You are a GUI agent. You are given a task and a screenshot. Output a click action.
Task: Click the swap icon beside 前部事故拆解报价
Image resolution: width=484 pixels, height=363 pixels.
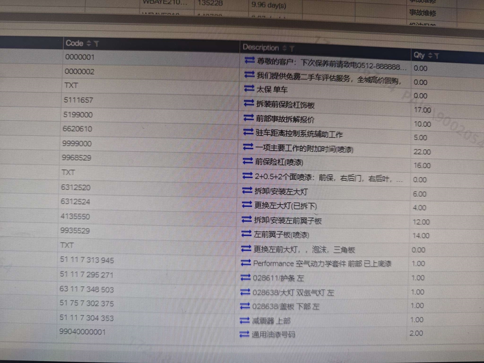[248, 118]
